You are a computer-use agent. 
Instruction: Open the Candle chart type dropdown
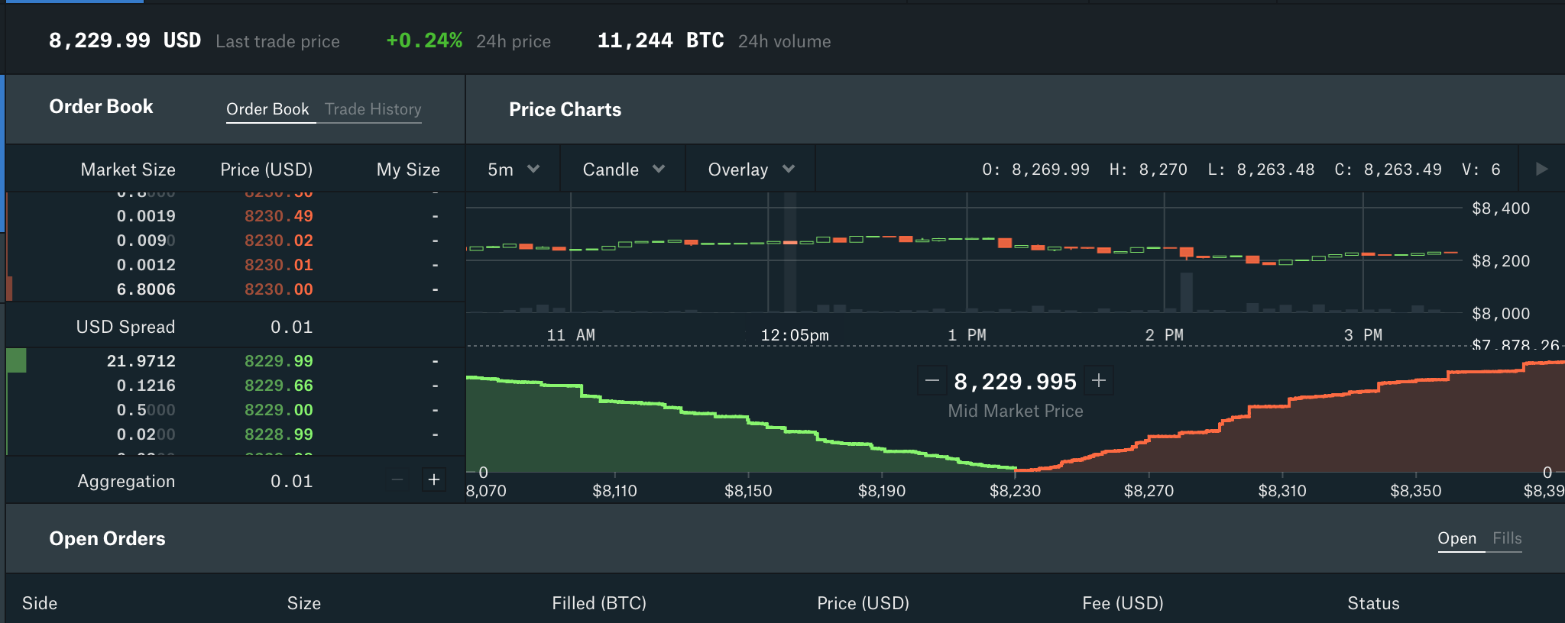click(623, 169)
